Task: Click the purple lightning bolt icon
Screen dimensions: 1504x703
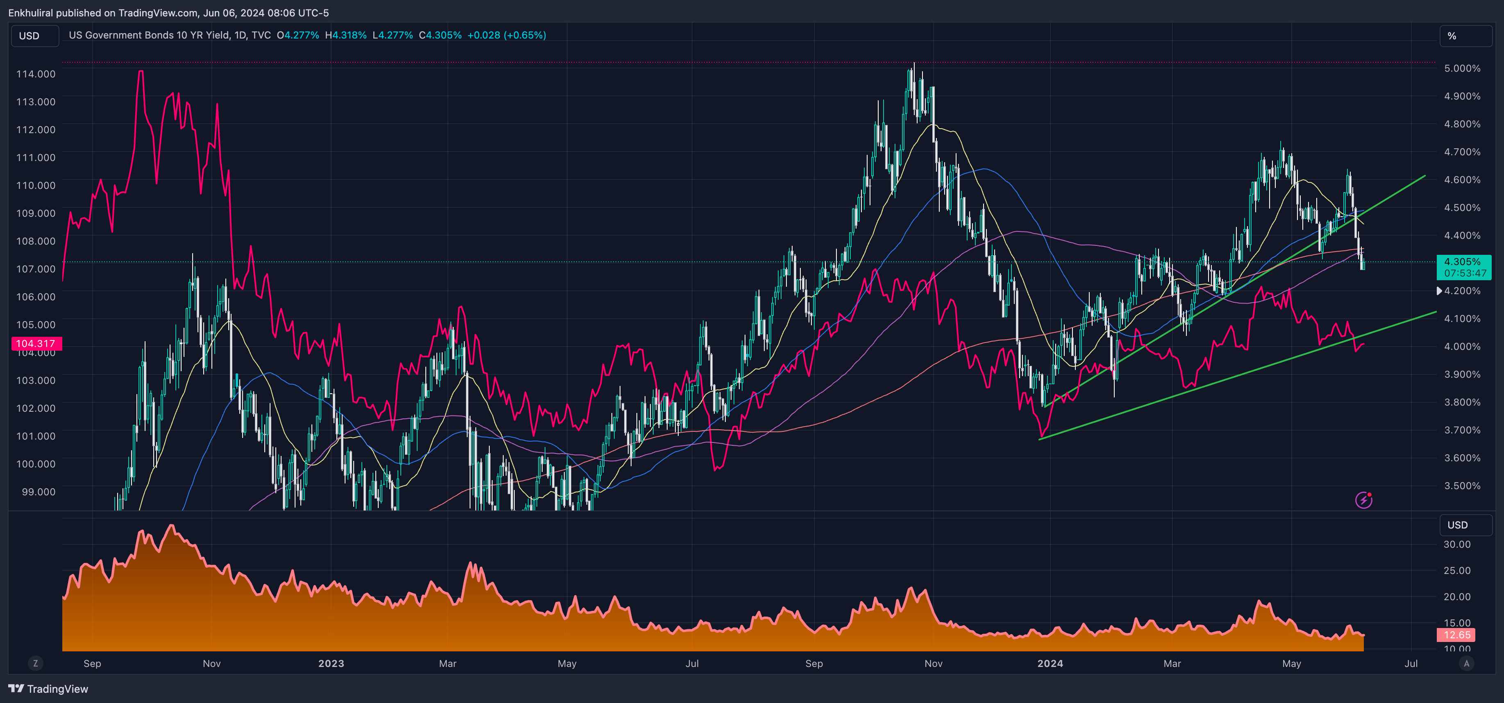Action: click(x=1363, y=500)
